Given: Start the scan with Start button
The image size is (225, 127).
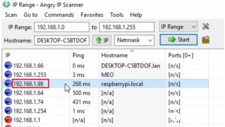Looking at the screenshot, I should [178, 40].
